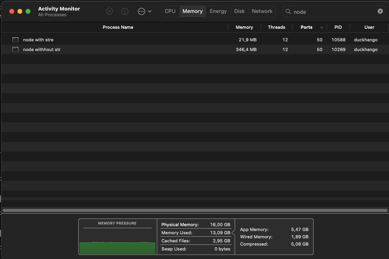Sort by Process Name column header
Viewport: 389px width, 259px height.
(118, 27)
